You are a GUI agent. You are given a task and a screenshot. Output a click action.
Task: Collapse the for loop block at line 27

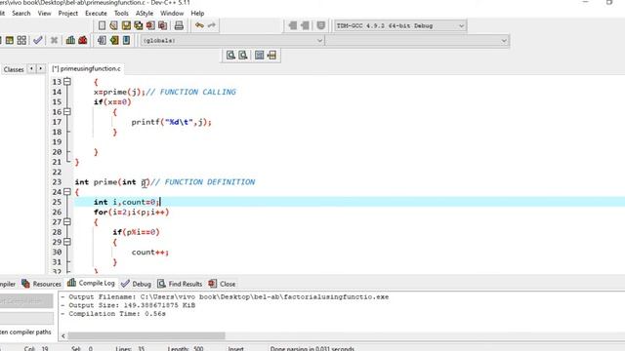pyautogui.click(x=67, y=222)
